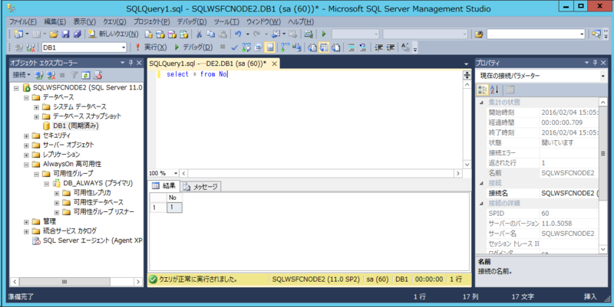This screenshot has height=307, width=614.
Task: Collapse the SQLWSFCNODE2 server node
Action: pyautogui.click(x=16, y=88)
